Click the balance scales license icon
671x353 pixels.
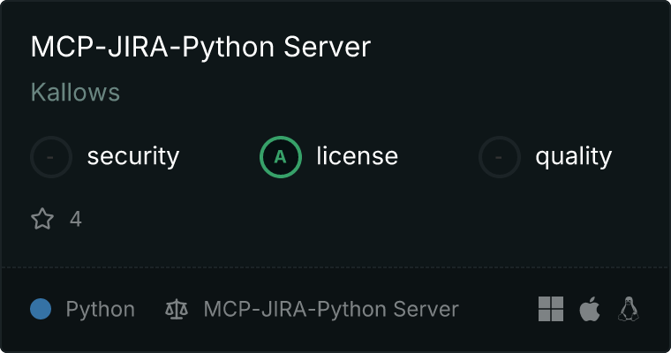pyautogui.click(x=177, y=310)
